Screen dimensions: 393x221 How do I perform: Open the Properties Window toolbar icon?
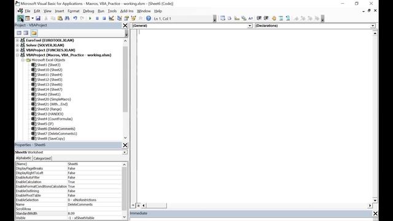(x=126, y=18)
